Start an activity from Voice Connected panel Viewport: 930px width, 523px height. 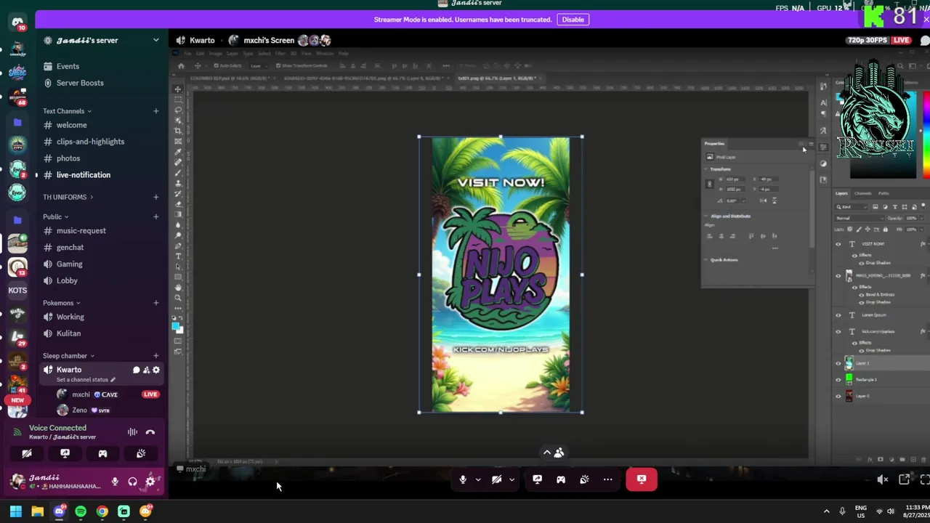[102, 453]
